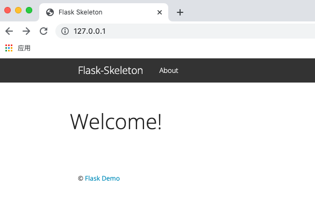Click the copyright symbol in the footer
Image resolution: width=315 pixels, height=201 pixels.
[81, 178]
